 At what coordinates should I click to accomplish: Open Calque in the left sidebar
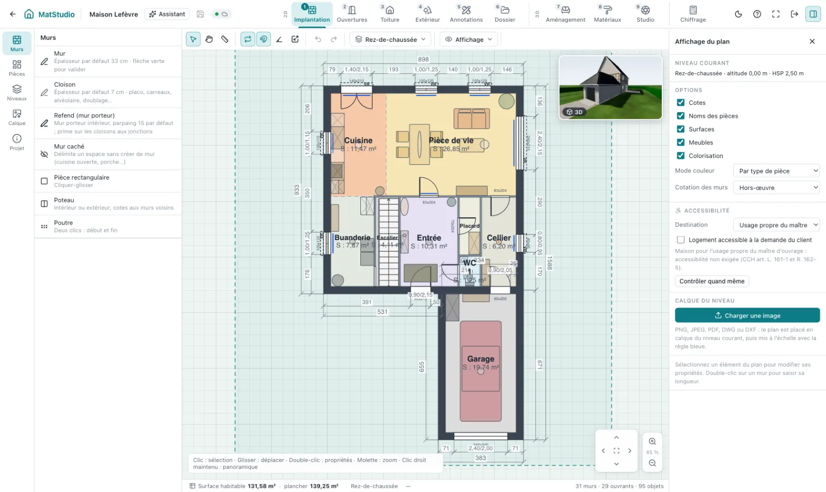pos(17,117)
